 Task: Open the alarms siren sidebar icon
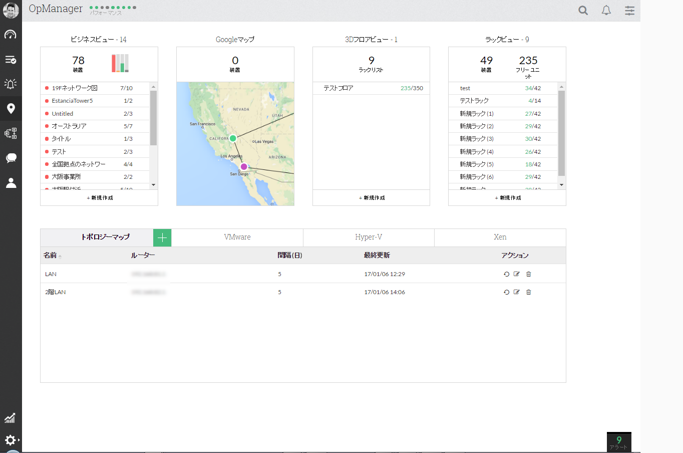[x=11, y=84]
